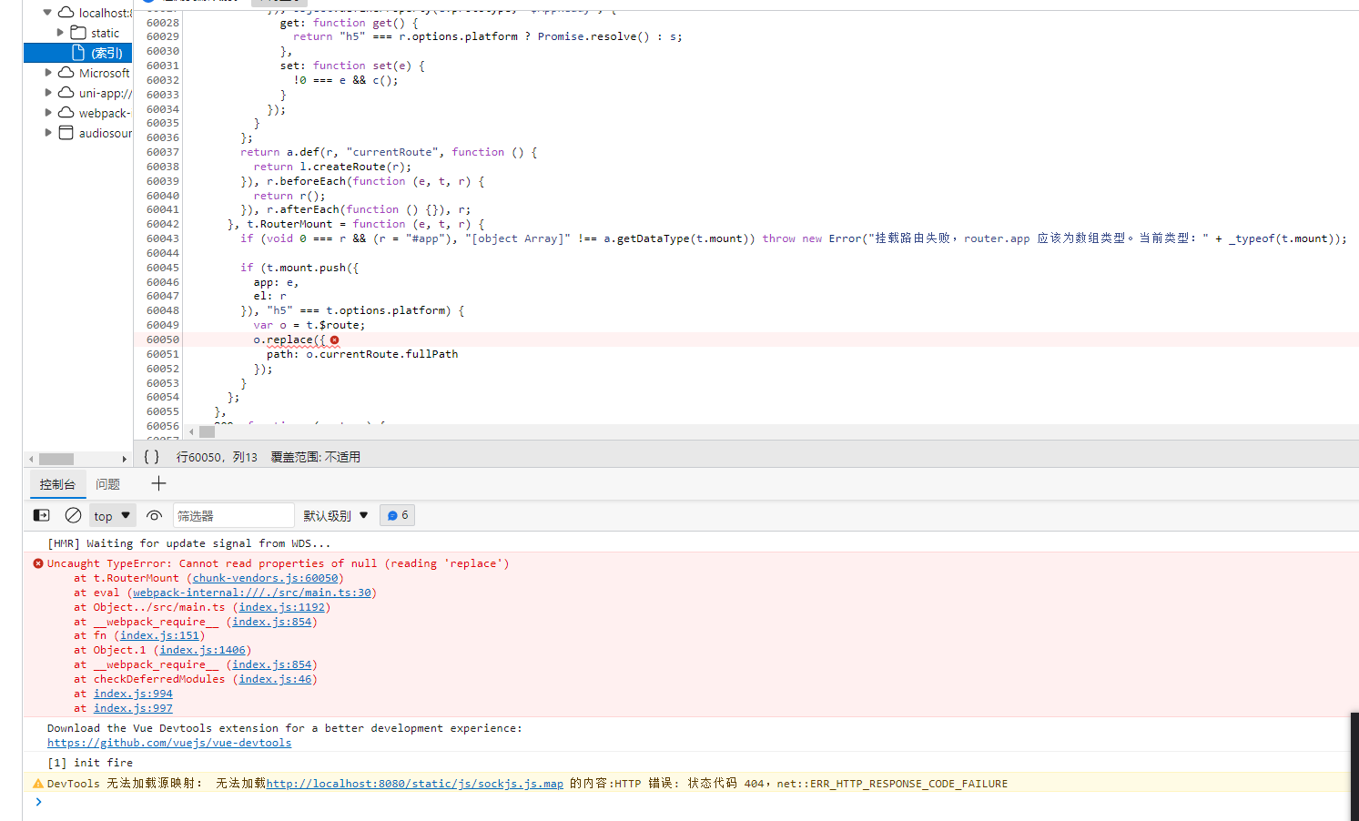This screenshot has width=1359, height=821.
Task: Select the 控制台 tab
Action: pyautogui.click(x=57, y=483)
